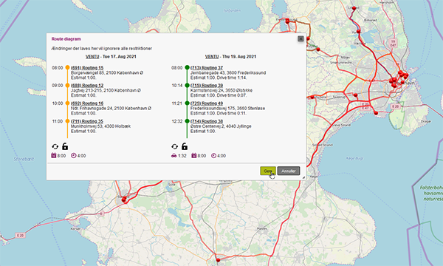The image size is (443, 266).
Task: Click the calendar icon under Thursday route
Action: [x=193, y=155]
